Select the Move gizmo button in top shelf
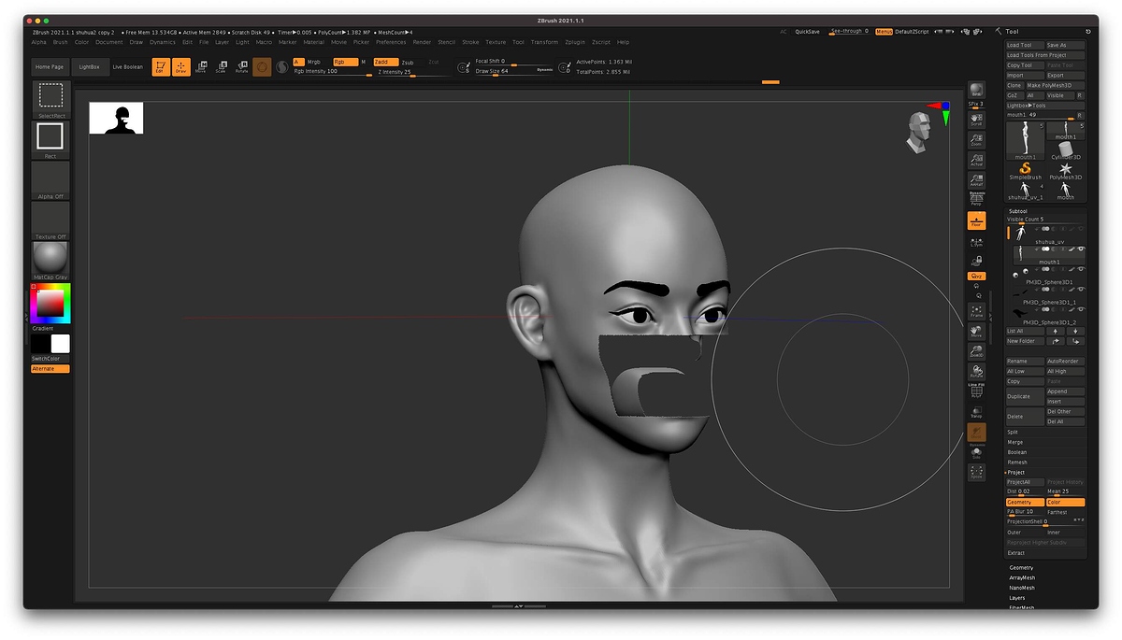The image size is (1122, 640). point(200,66)
